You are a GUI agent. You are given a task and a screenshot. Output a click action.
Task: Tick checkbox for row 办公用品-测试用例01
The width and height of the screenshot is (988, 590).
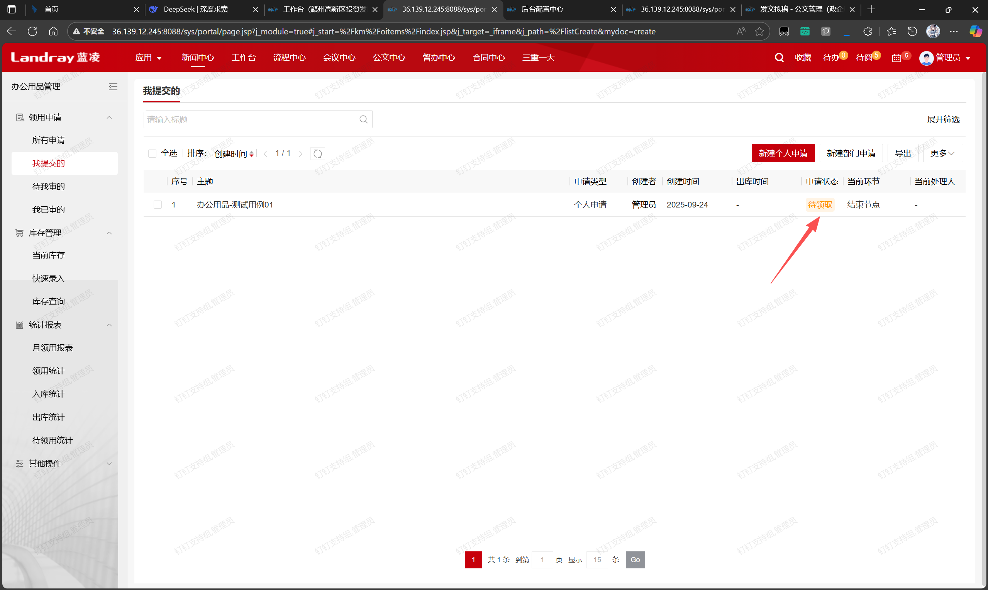pos(158,205)
